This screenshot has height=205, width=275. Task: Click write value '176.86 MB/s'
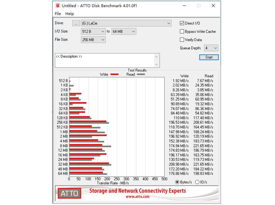(x=179, y=174)
